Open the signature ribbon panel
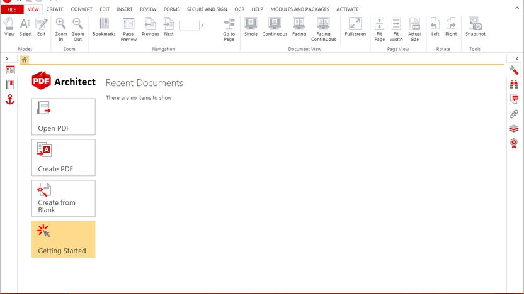The image size is (524, 294). [514, 143]
